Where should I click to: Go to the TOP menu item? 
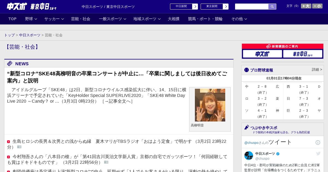tap(13, 19)
